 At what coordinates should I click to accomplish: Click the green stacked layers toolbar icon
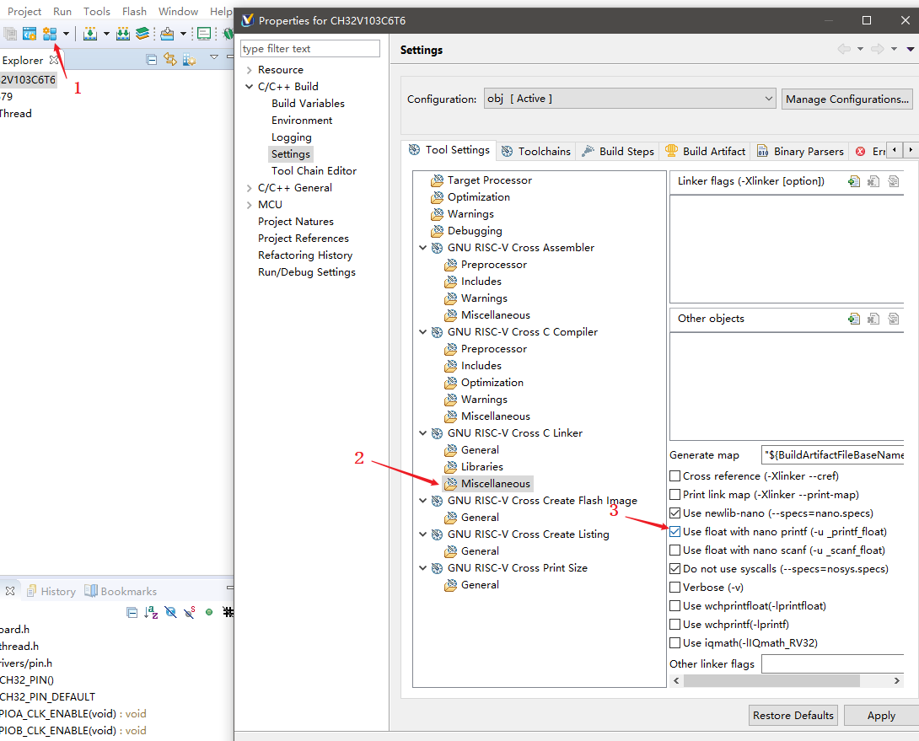[142, 34]
